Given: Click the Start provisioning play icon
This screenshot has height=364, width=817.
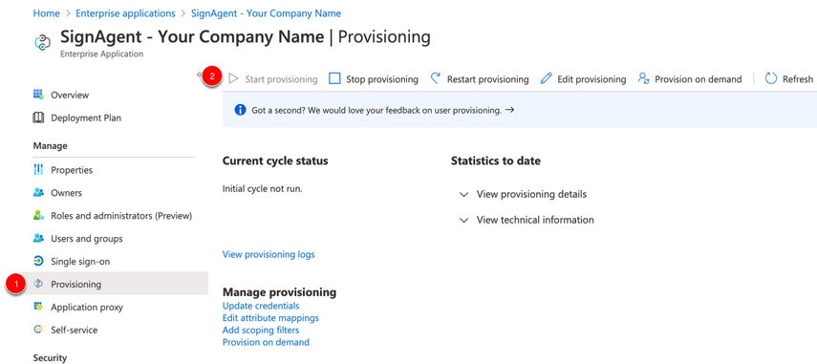Looking at the screenshot, I should [234, 79].
